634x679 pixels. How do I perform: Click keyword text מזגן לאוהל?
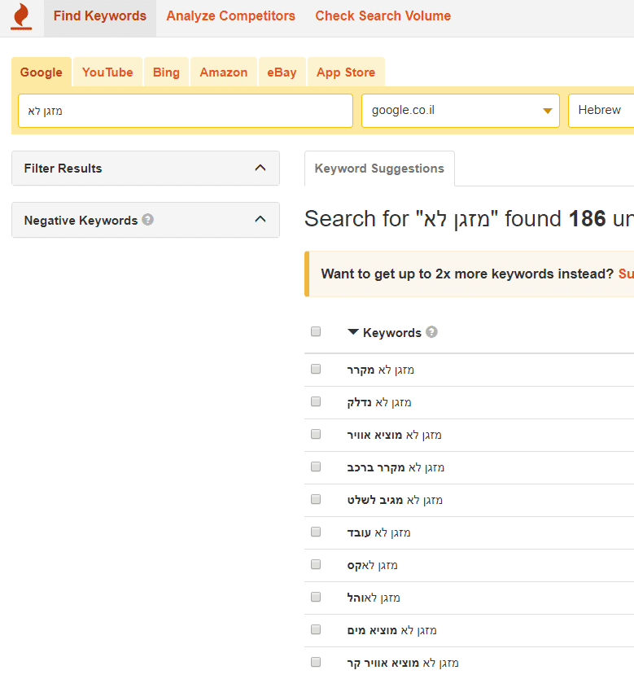tap(374, 598)
